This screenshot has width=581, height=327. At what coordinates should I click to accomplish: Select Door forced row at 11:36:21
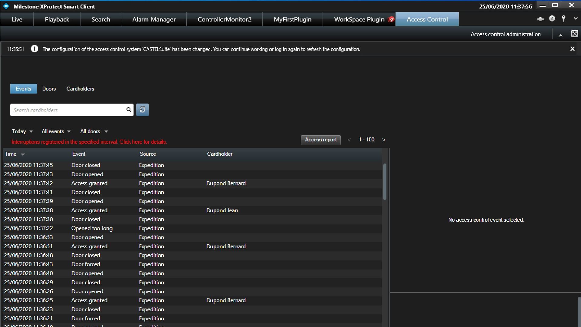point(192,319)
